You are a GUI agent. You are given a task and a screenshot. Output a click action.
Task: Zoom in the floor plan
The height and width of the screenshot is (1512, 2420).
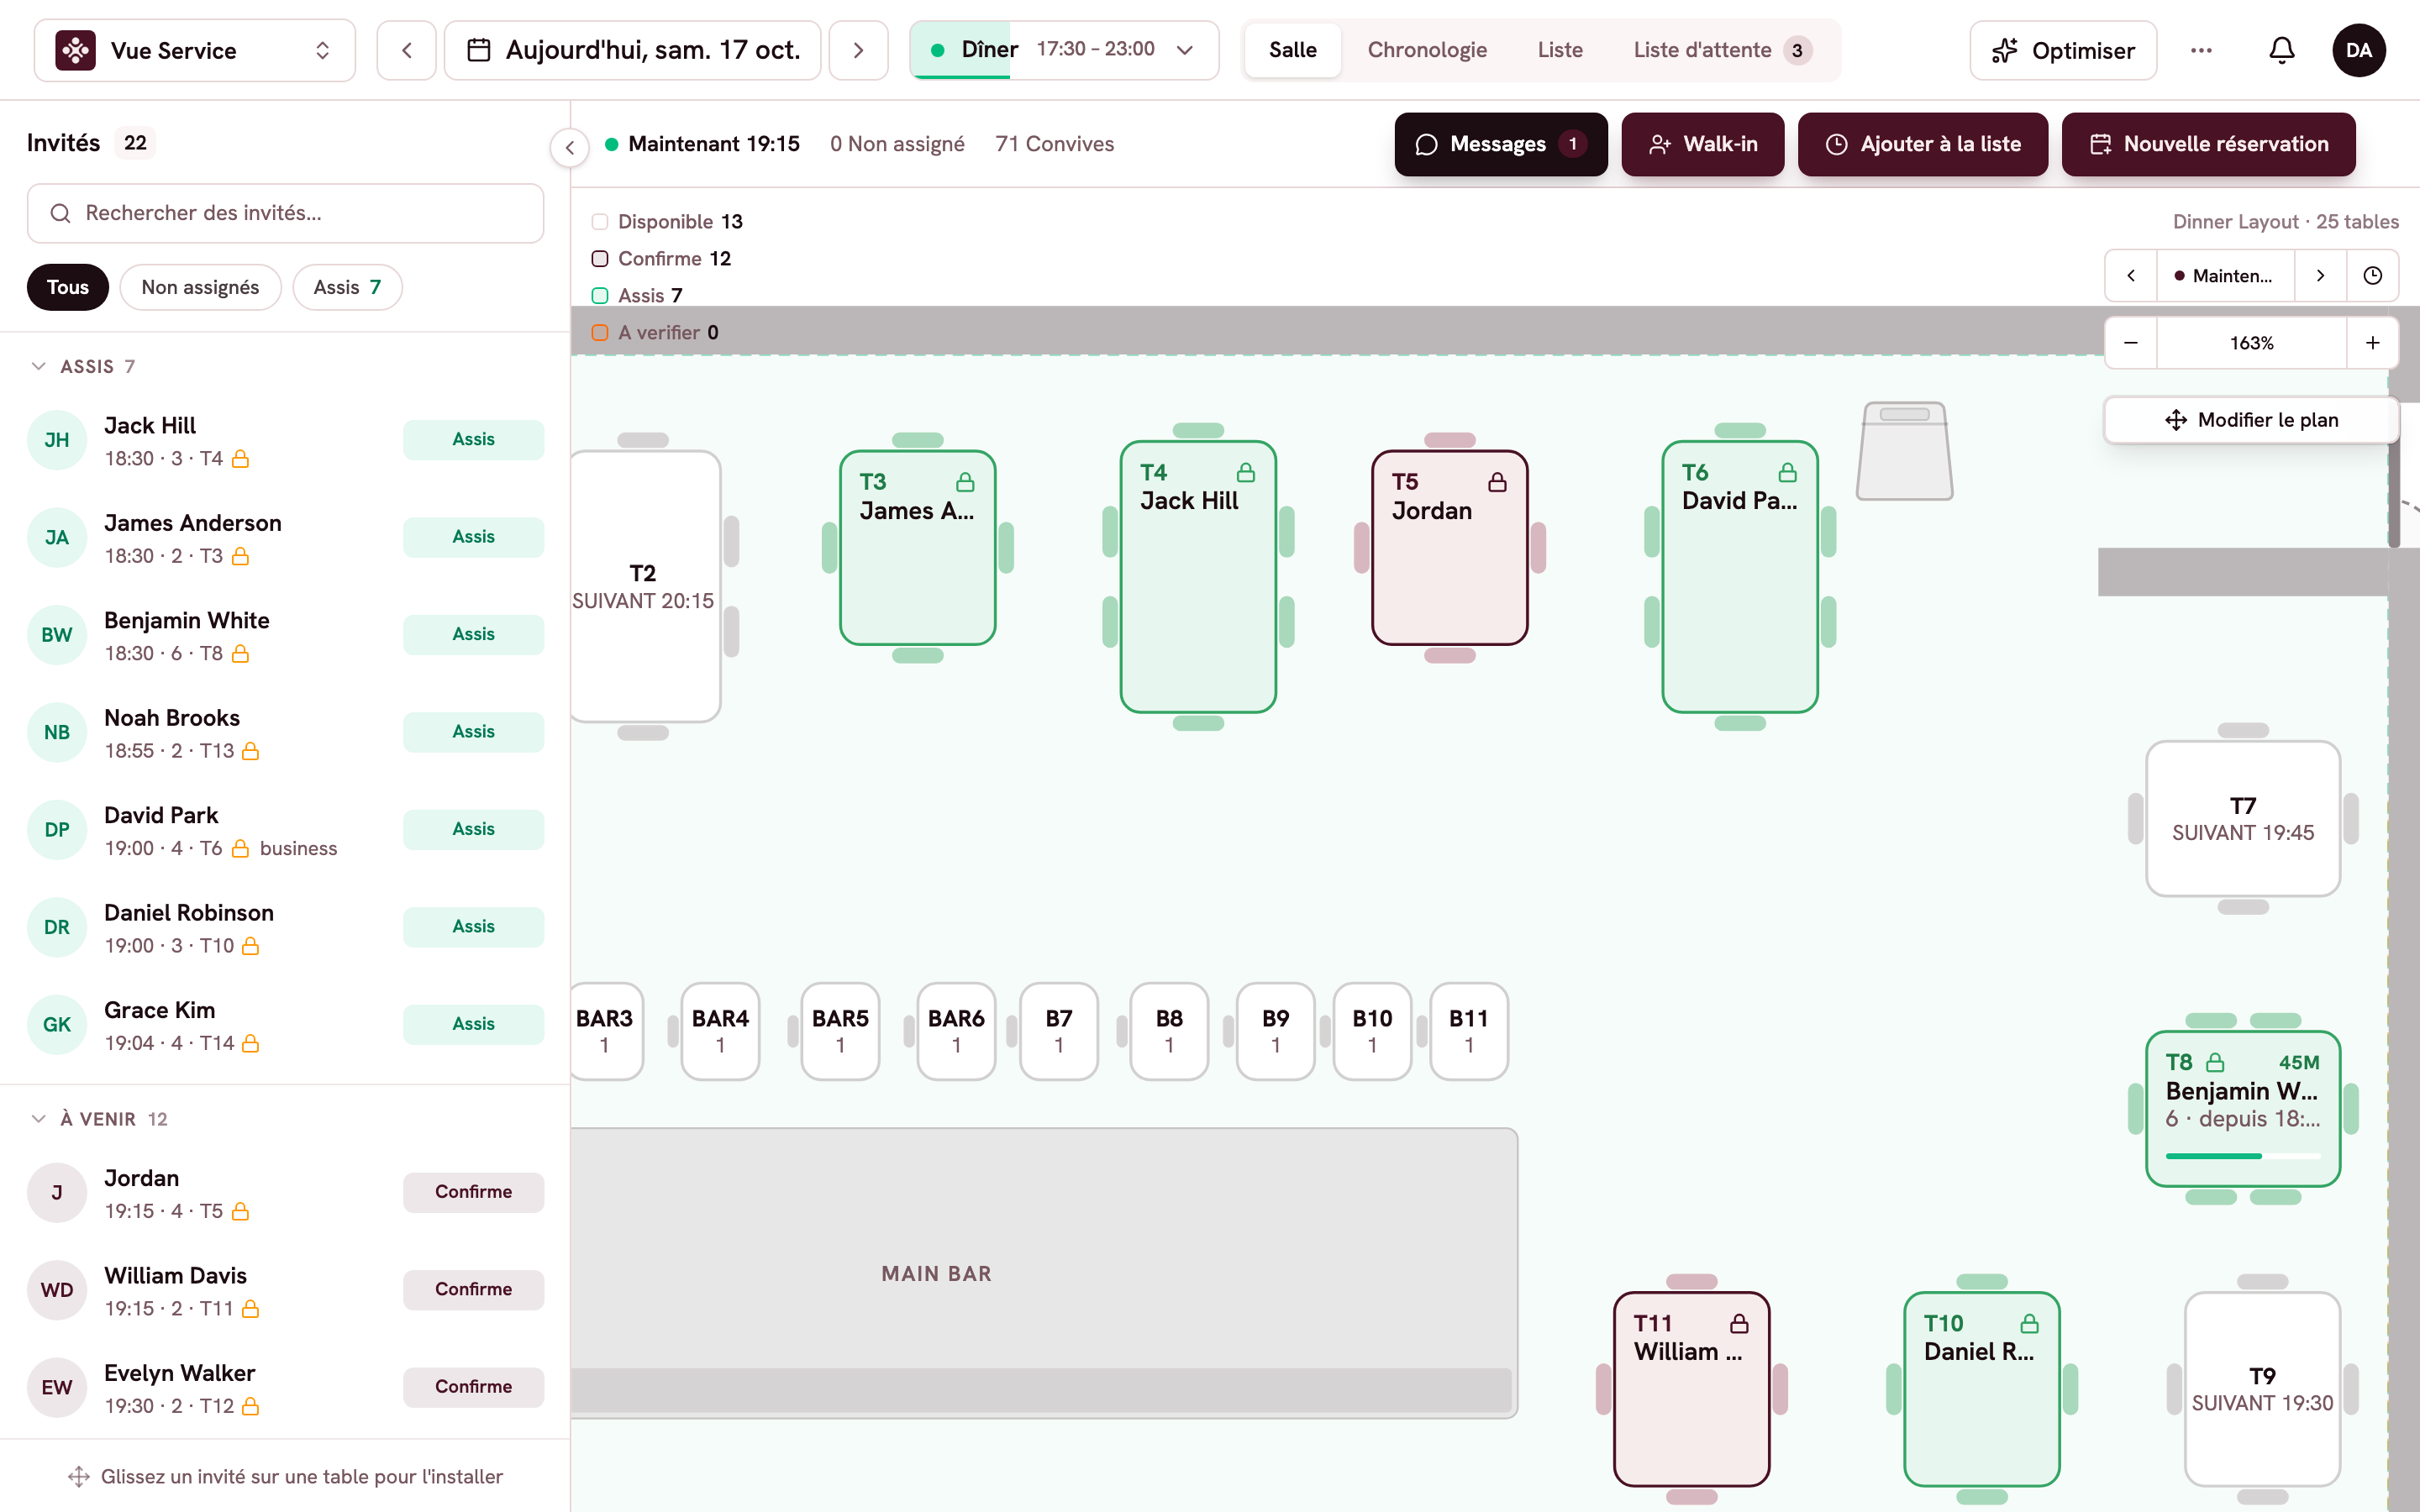coord(2372,343)
